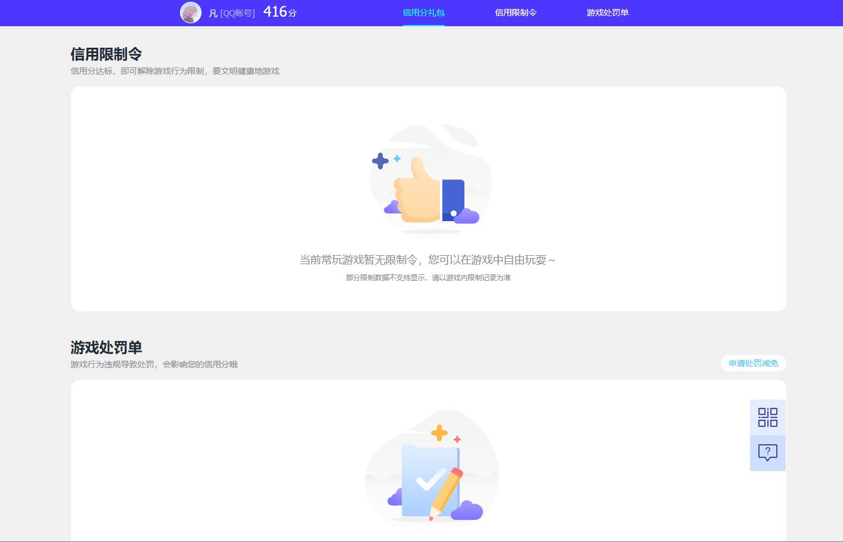
Task: Click the 416分 credit score
Action: coord(280,12)
